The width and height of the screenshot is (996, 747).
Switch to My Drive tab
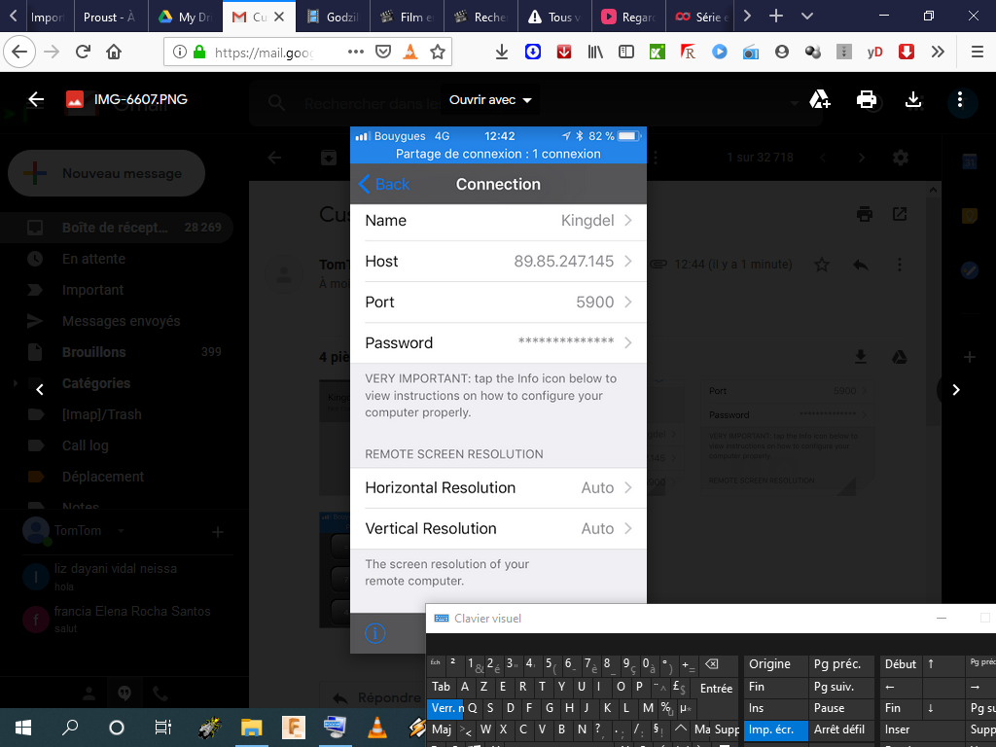coord(186,17)
